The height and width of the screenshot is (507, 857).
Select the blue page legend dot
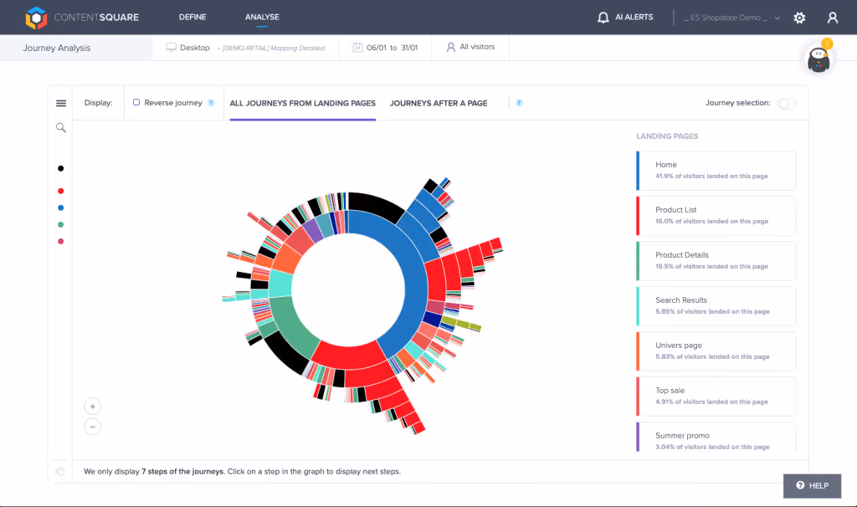[60, 207]
